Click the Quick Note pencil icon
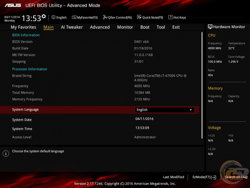The image size is (250, 188). [139, 17]
